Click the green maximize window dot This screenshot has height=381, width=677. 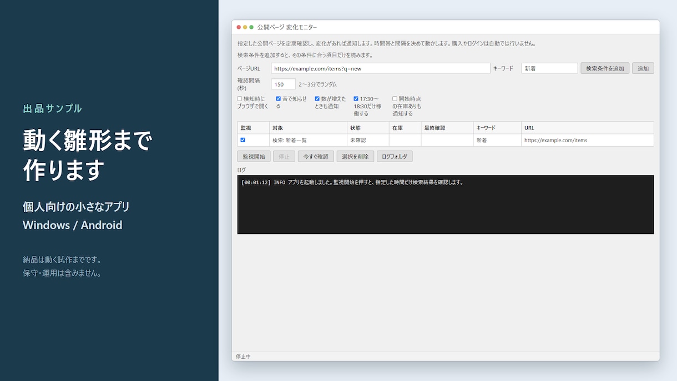click(251, 27)
